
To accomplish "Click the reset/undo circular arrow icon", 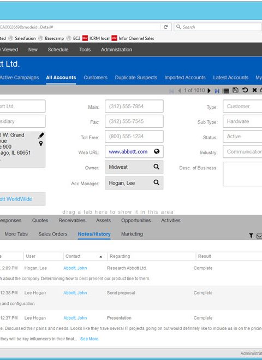I will [x=245, y=90].
